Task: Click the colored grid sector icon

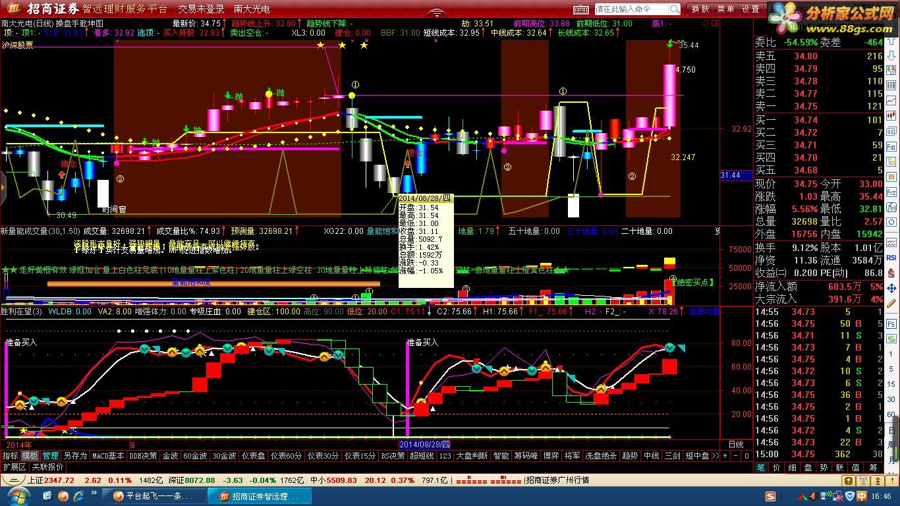Action: (891, 84)
